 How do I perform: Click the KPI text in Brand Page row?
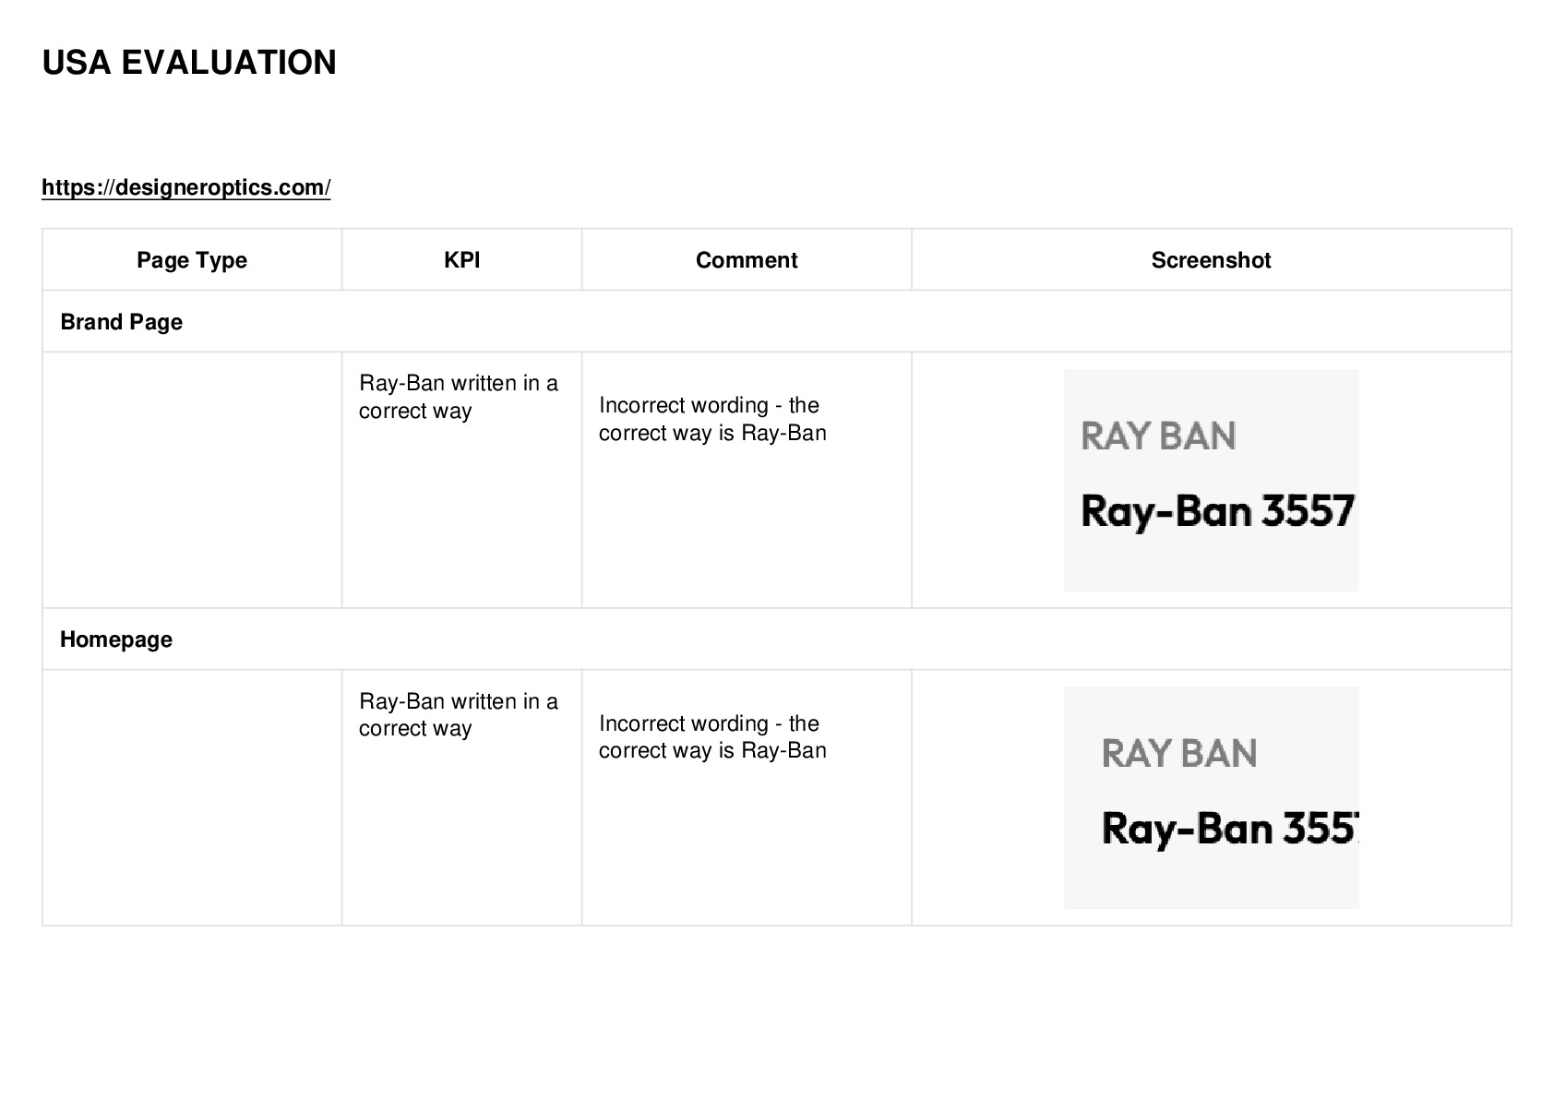459,397
